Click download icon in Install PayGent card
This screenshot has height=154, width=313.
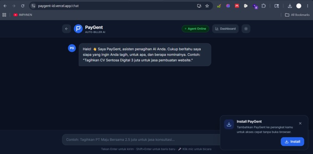pos(229,124)
